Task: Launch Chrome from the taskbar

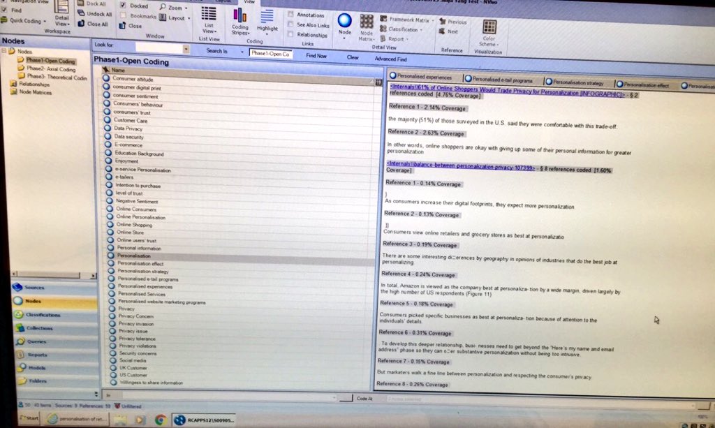Action: pyautogui.click(x=160, y=420)
